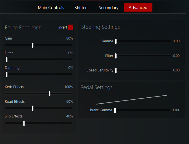
Task: Click the Gain slider handle
Action: [33, 45]
